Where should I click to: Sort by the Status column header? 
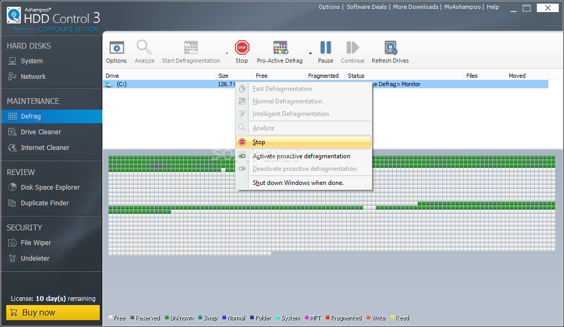tap(404, 76)
